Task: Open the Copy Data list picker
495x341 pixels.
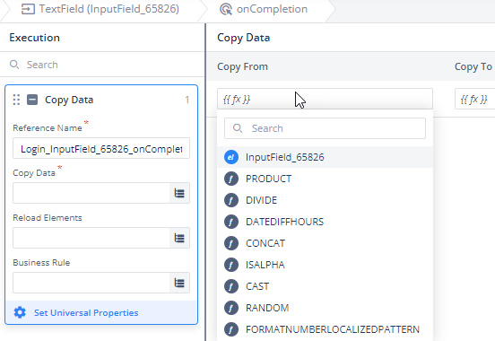Action: (179, 193)
